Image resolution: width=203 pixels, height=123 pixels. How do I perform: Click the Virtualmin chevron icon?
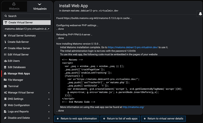(x=40, y=4)
